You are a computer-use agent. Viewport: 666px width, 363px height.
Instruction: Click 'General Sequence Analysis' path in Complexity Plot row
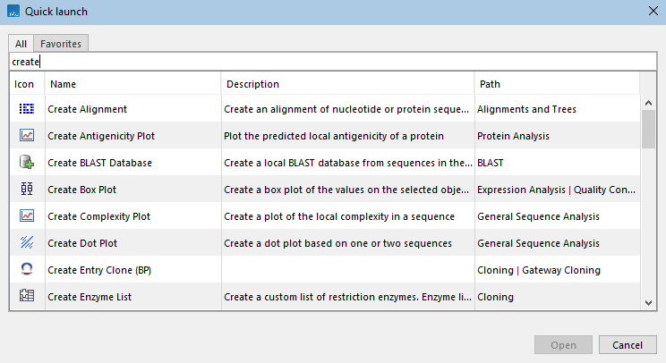tap(558, 216)
